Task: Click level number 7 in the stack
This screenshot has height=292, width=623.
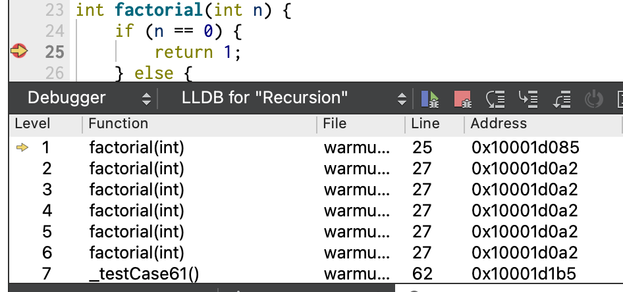Action: [x=47, y=274]
